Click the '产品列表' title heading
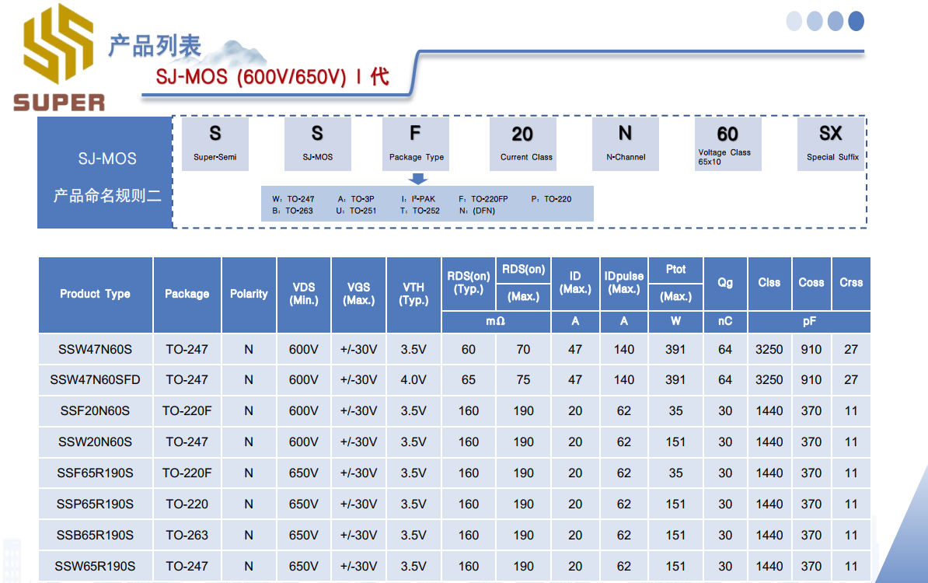Image resolution: width=928 pixels, height=583 pixels. tap(155, 46)
